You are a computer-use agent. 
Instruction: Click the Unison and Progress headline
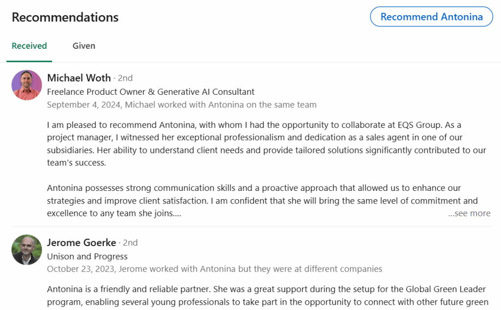click(87, 256)
